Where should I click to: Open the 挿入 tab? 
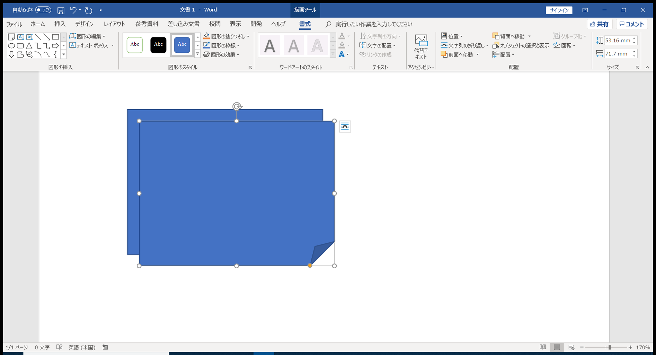tap(60, 24)
